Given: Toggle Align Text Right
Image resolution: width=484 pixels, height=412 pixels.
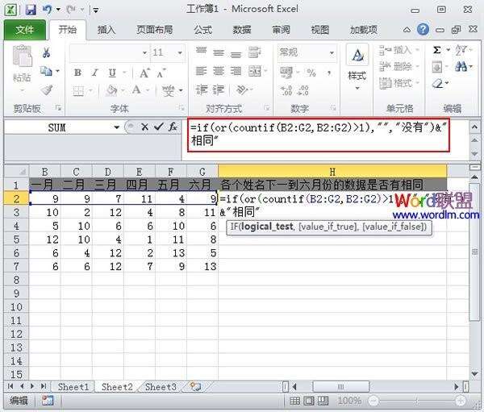Looking at the screenshot, I should click(236, 71).
